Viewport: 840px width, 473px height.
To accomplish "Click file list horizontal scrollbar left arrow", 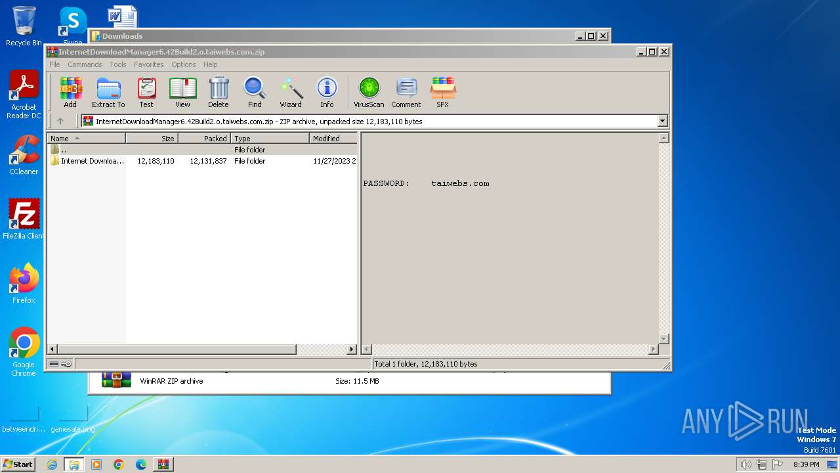I will point(52,349).
